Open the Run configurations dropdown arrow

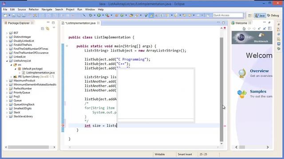[103, 15]
